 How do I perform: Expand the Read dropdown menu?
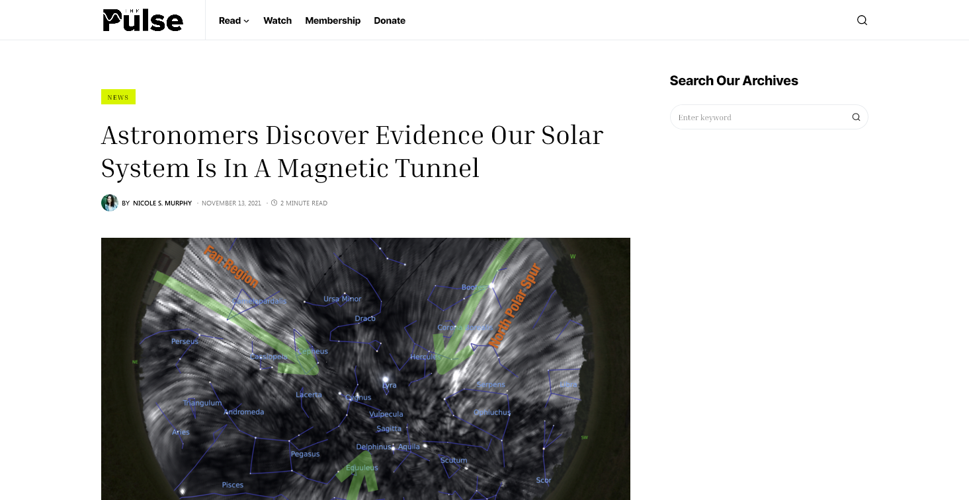pos(233,20)
